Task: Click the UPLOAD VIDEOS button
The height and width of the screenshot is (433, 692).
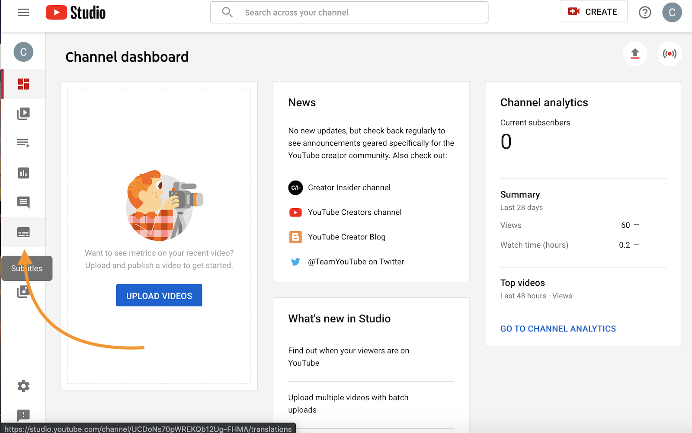Action: [159, 296]
